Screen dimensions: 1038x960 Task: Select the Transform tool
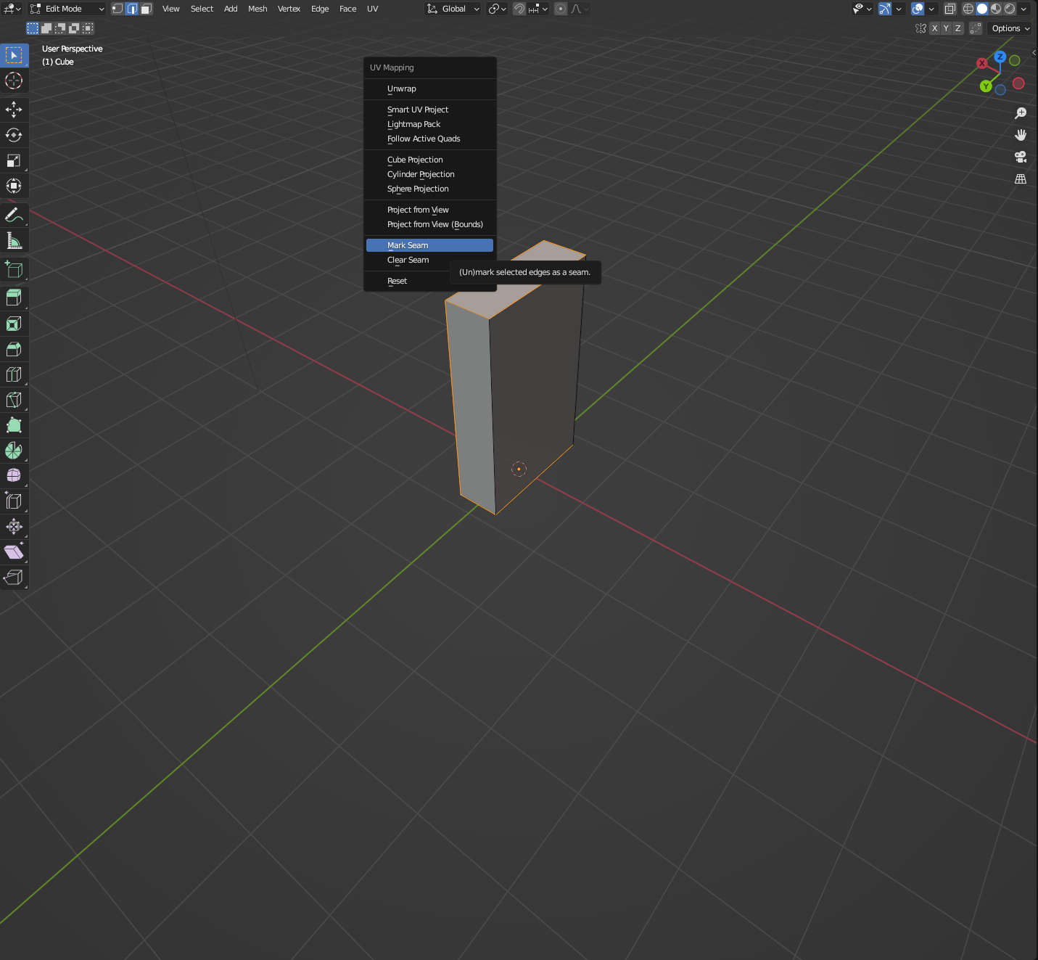[14, 186]
